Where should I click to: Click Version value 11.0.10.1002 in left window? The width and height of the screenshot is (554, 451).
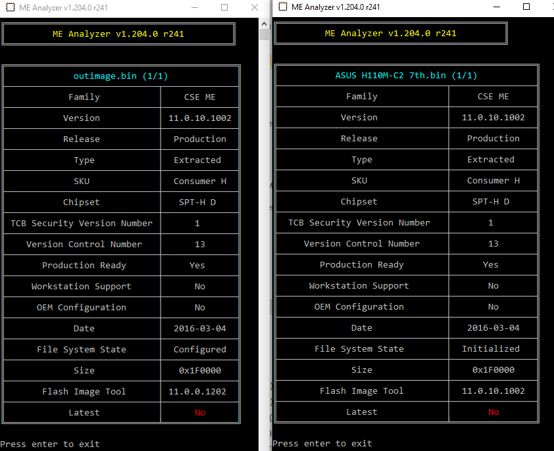(x=199, y=118)
